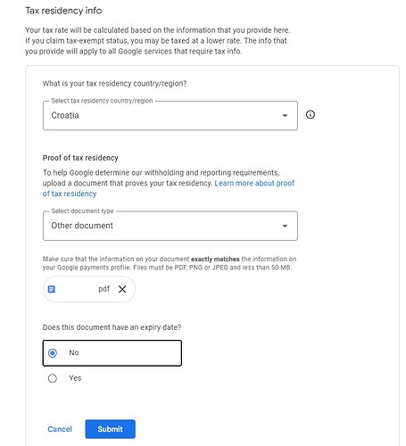Open the Other document selection field
The image size is (406, 446).
pos(170,226)
